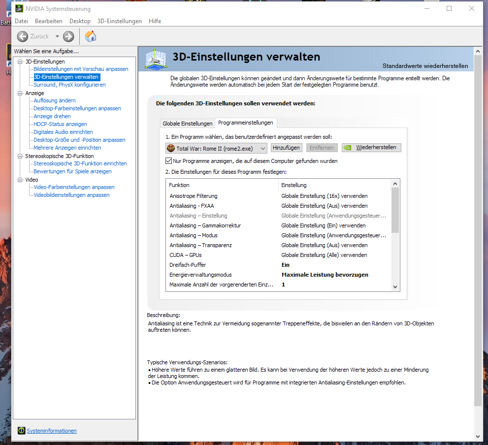488x445 pixels.
Task: Open HDCP-Status anzeigen
Action: 60,124
